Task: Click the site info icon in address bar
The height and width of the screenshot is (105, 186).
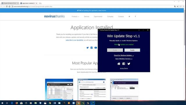Action: (x=12, y=6)
